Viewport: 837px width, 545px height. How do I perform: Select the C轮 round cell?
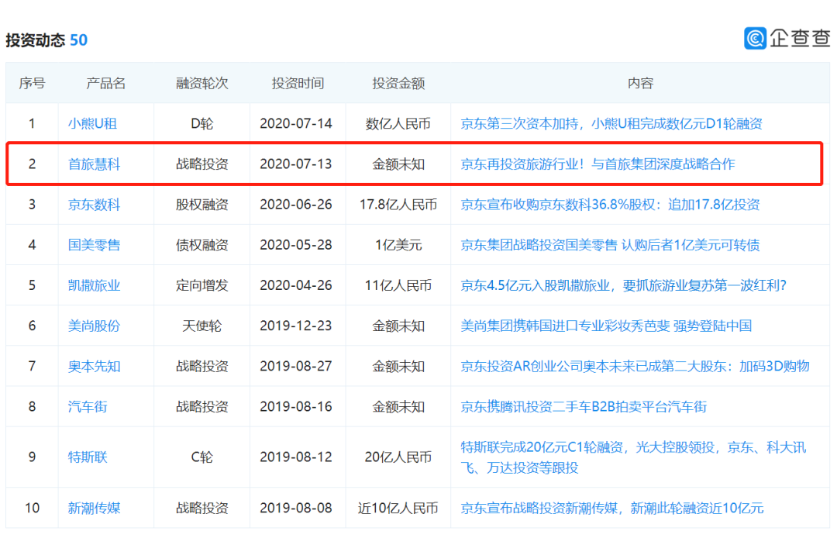(201, 457)
